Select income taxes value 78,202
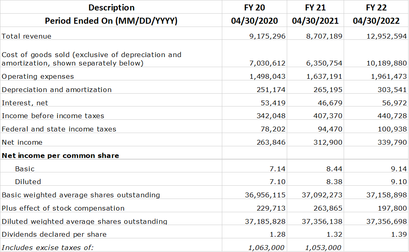This screenshot has width=409, height=252. pyautogui.click(x=273, y=129)
